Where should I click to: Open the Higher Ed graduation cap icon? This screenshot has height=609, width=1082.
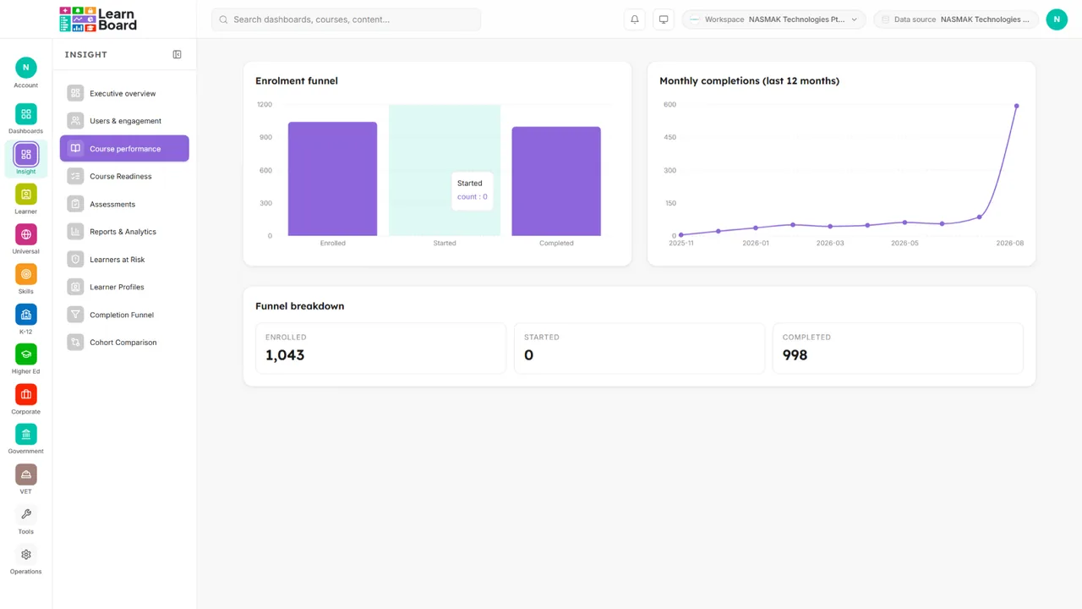[x=25, y=354]
